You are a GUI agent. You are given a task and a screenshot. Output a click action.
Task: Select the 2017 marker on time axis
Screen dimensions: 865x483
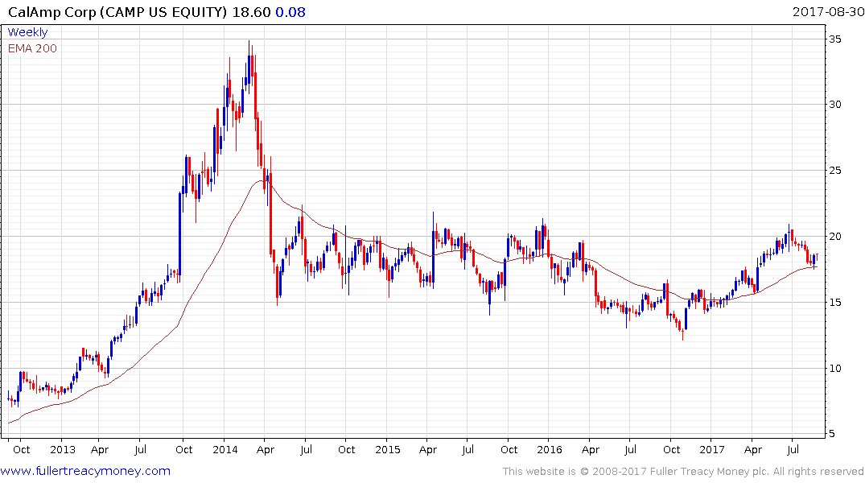pyautogui.click(x=711, y=449)
